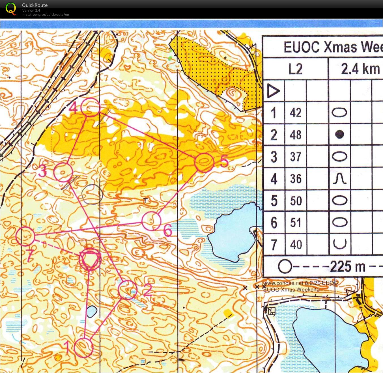Click the oval feature symbol in row 1
383x373 pixels.
click(339, 113)
